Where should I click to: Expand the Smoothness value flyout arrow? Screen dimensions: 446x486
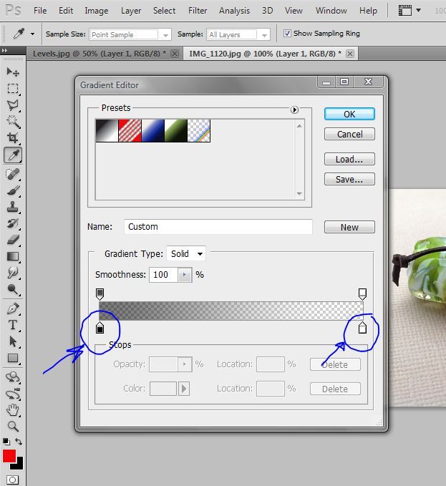[185, 275]
